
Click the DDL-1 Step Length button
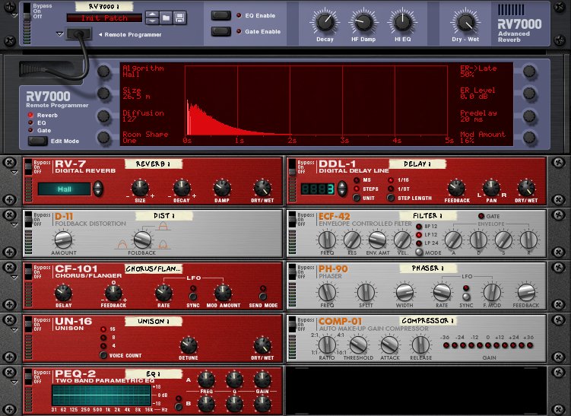[x=390, y=198]
